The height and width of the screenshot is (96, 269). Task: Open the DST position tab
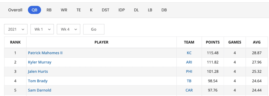(x=106, y=10)
